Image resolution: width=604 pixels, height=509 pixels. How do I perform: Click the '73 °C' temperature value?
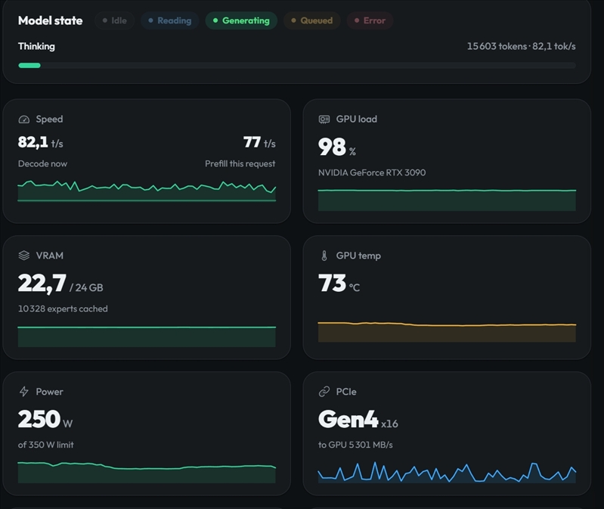pyautogui.click(x=339, y=283)
